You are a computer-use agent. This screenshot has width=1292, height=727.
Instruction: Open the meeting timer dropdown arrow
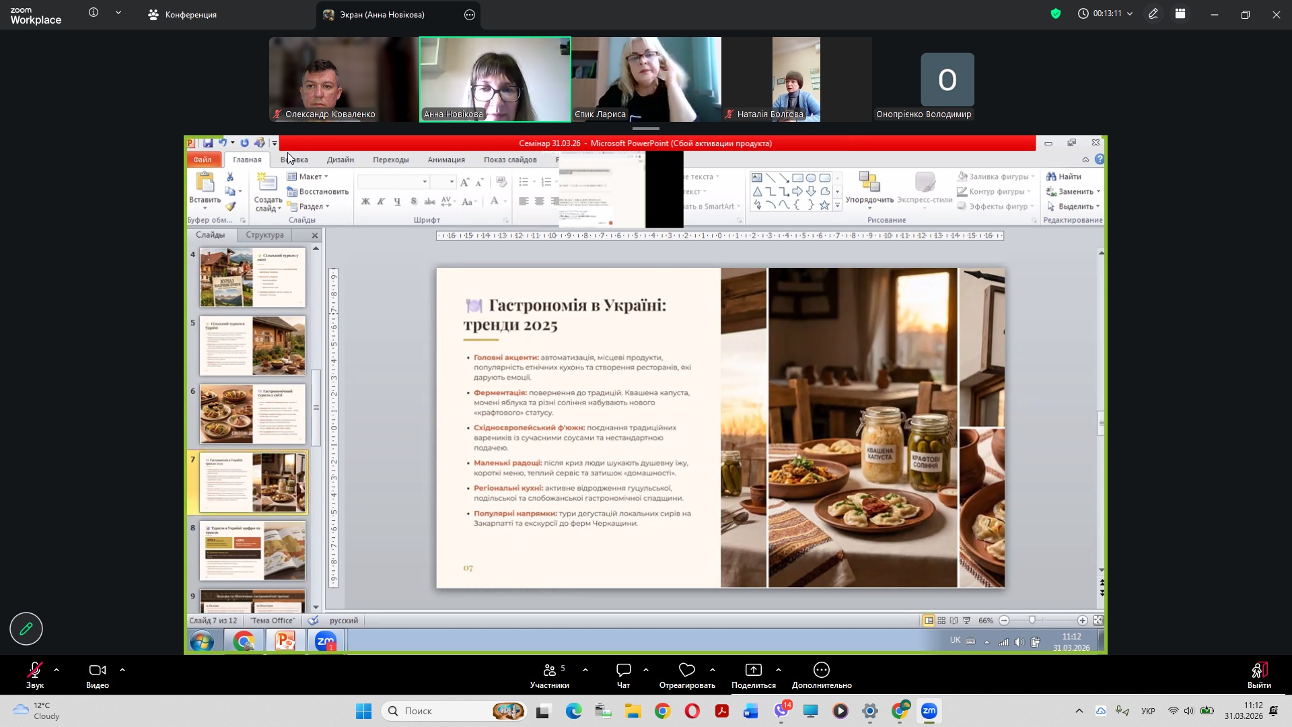coord(1130,14)
